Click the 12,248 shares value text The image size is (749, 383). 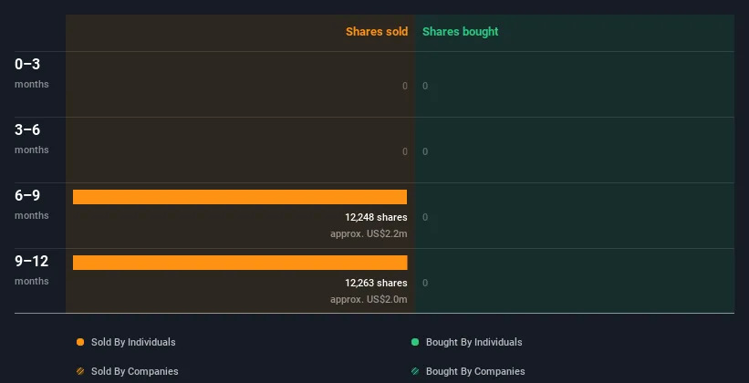(377, 217)
